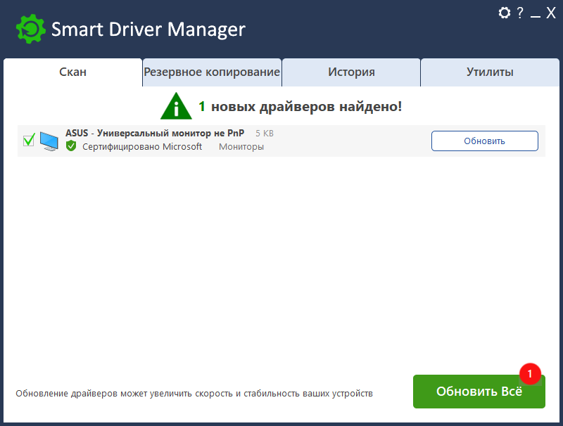Screen dimensions: 563x426
Task: Close the Smart Driver Manager window
Action: 551,13
